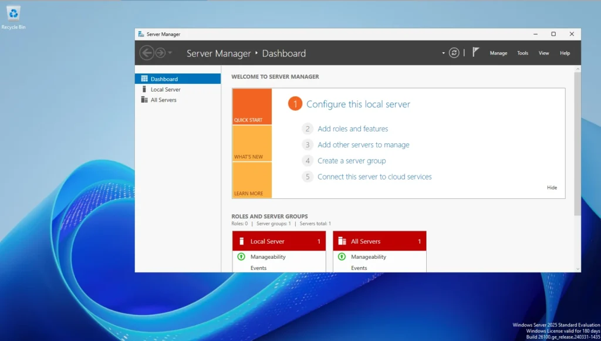Click the back navigation arrow in Server Manager

(146, 53)
